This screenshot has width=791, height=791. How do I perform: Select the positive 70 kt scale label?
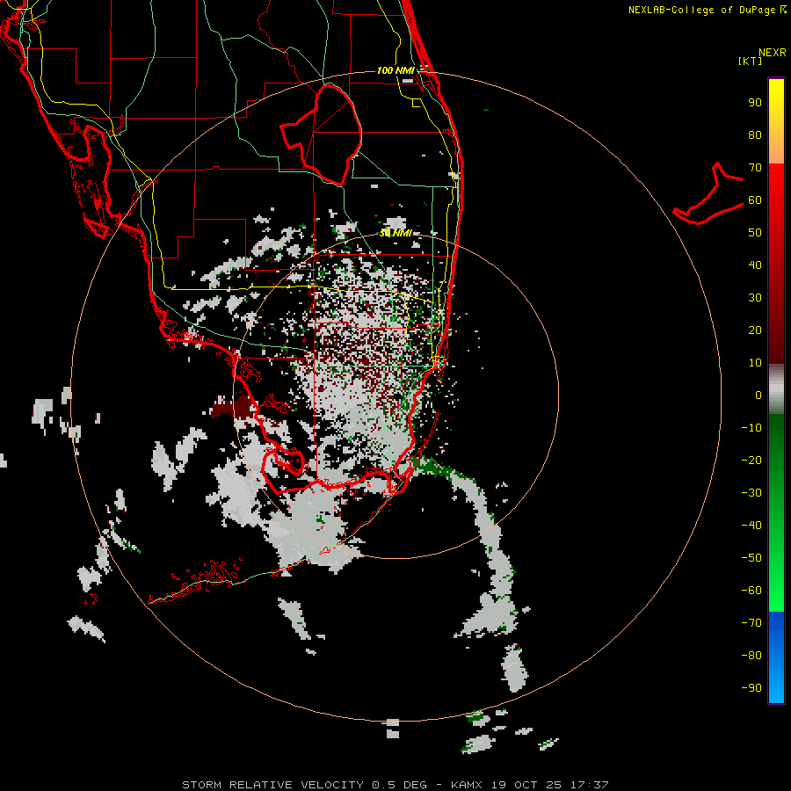pyautogui.click(x=755, y=168)
